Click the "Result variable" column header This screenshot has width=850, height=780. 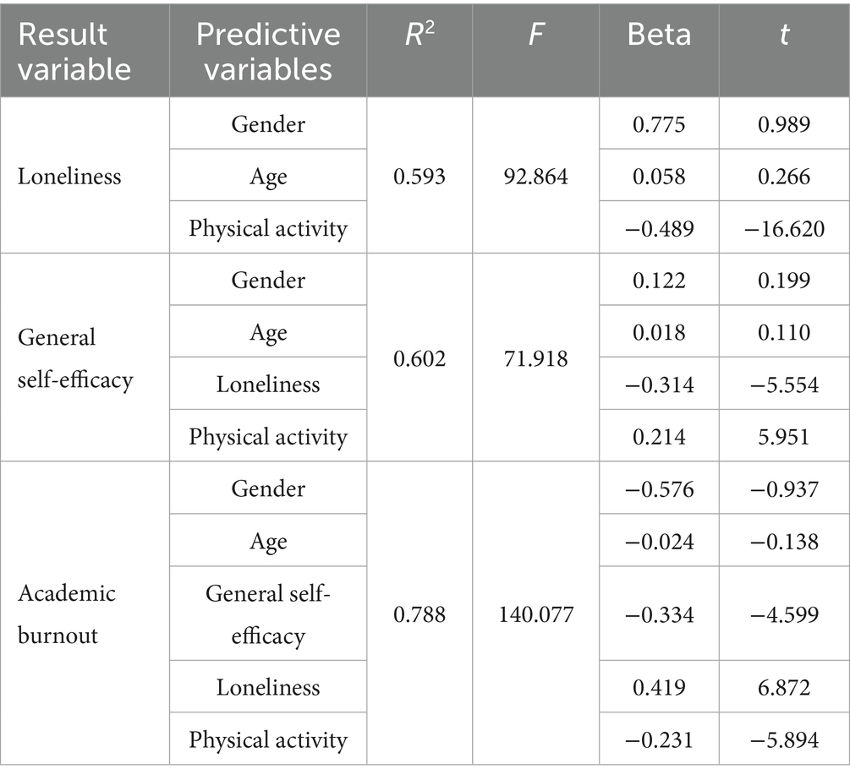click(x=75, y=51)
